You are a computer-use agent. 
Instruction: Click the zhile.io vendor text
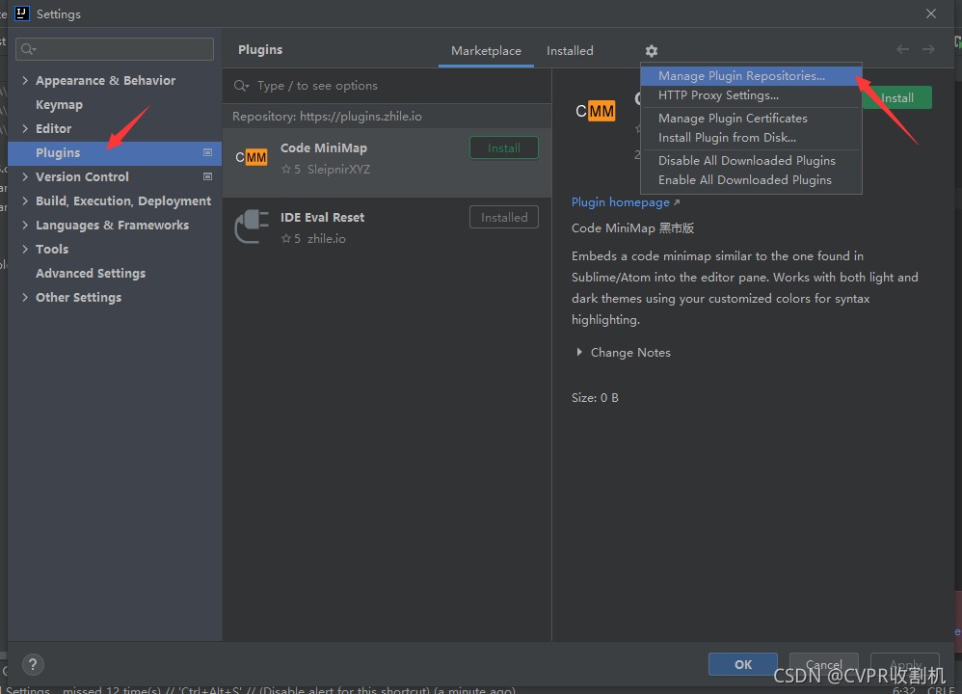click(327, 239)
